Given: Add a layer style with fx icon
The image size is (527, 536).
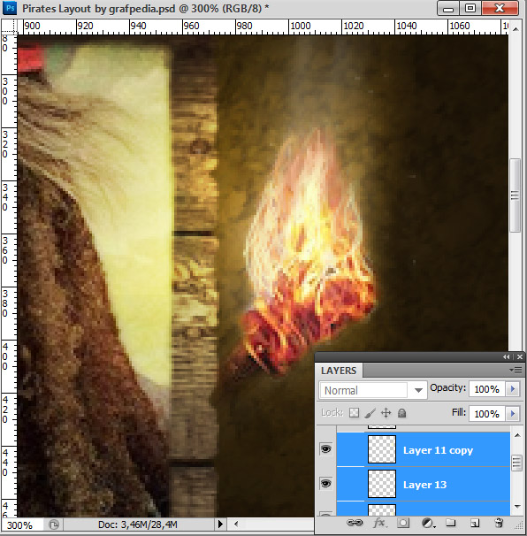Looking at the screenshot, I should 379,523.
